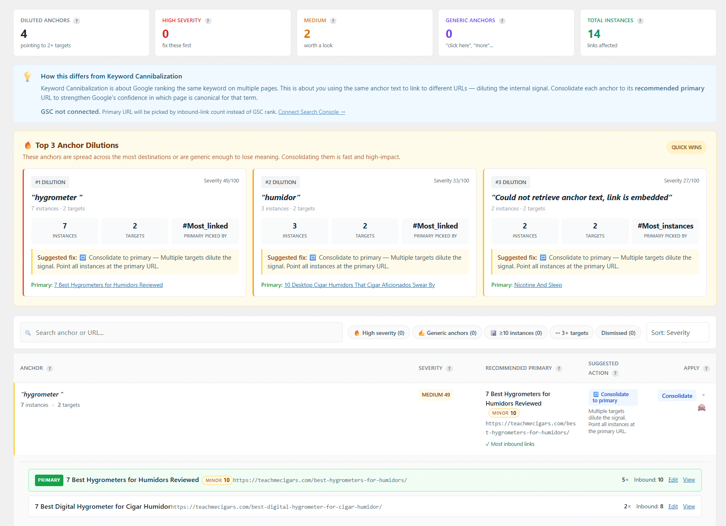Viewport: 726px width, 526px height.
Task: Expand the arrow next to the Consolidate button
Action: [x=703, y=395]
